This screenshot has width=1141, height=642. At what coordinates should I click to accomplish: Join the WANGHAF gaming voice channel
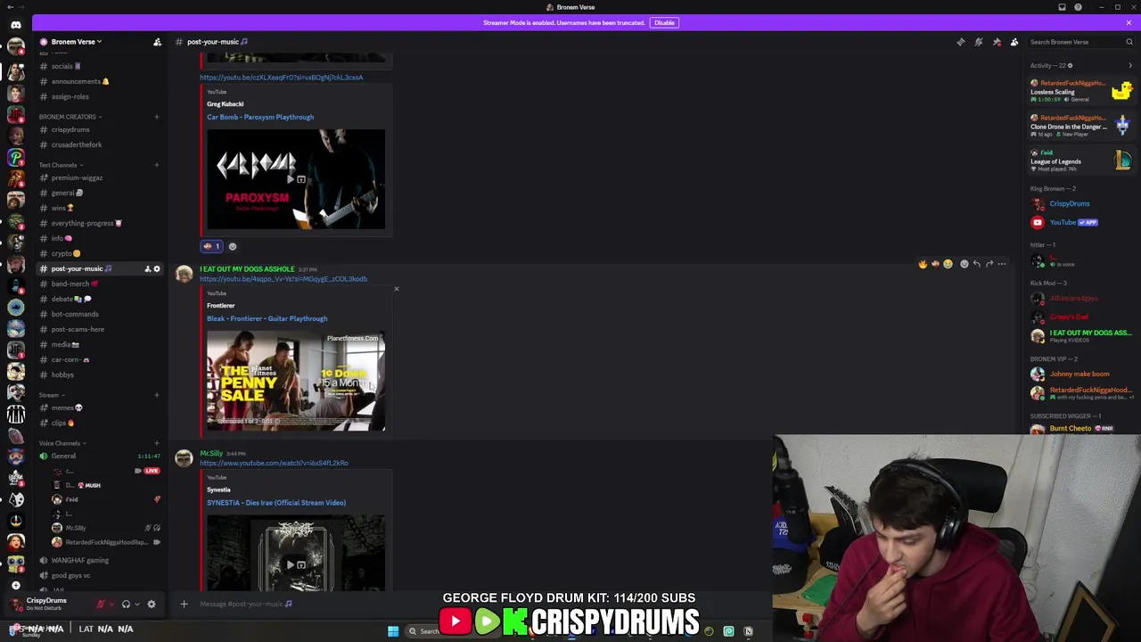click(100, 560)
